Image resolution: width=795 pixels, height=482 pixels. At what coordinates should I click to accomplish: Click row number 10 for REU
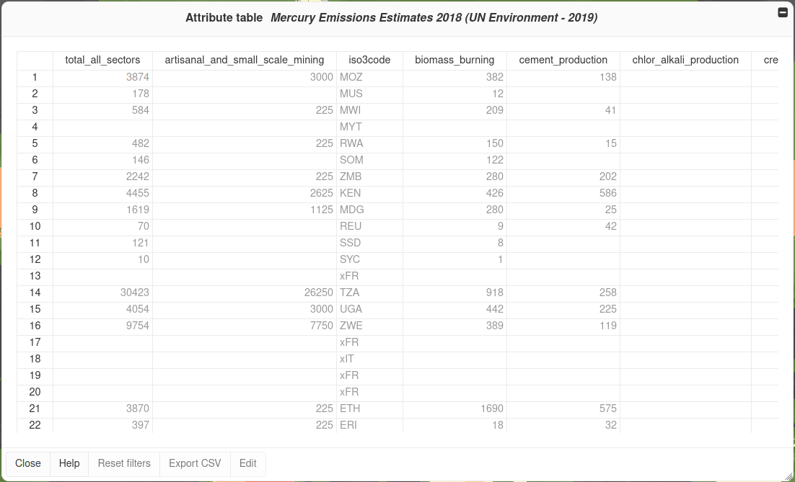[35, 226]
